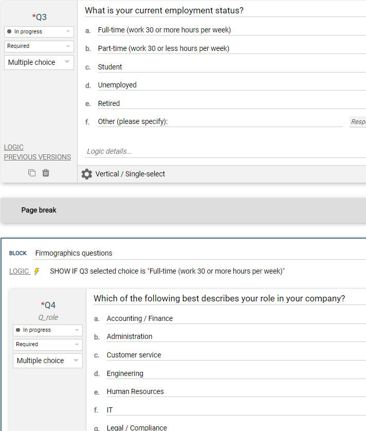Viewport: 366px width, 431px height.
Task: Click the 'Vertical / Single-select' layout label
Action: [130, 174]
